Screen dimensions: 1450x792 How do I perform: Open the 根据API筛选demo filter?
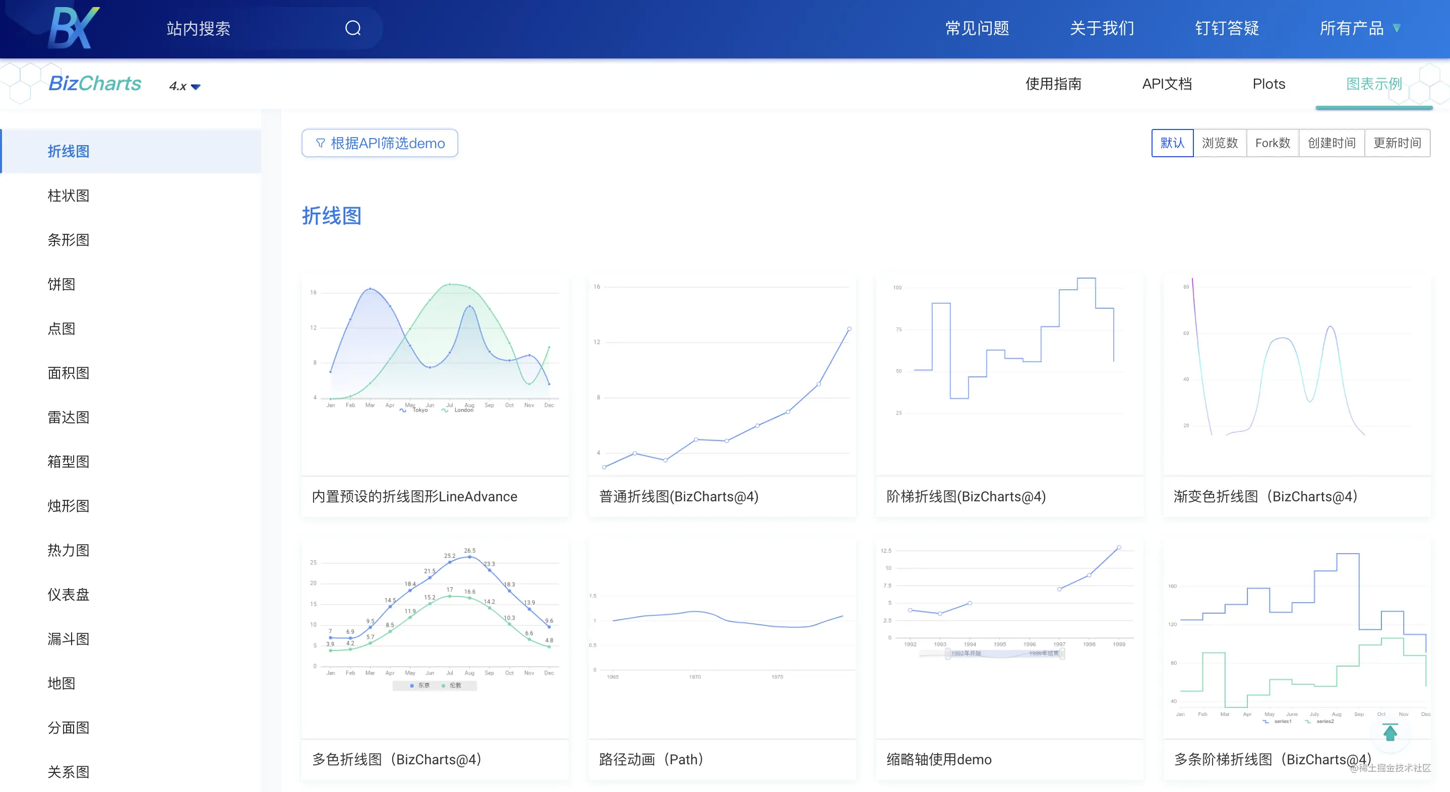379,144
